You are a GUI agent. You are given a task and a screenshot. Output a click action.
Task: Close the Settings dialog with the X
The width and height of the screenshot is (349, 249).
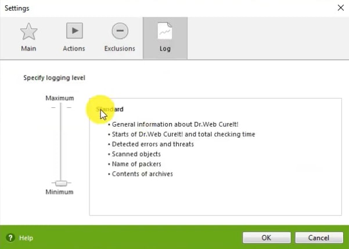pos(340,8)
